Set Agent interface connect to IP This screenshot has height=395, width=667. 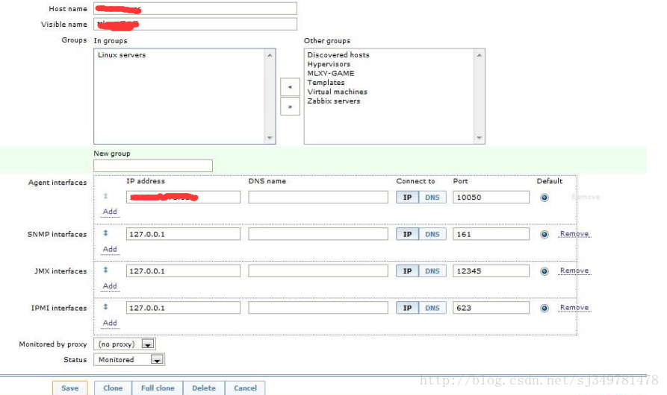click(x=408, y=197)
